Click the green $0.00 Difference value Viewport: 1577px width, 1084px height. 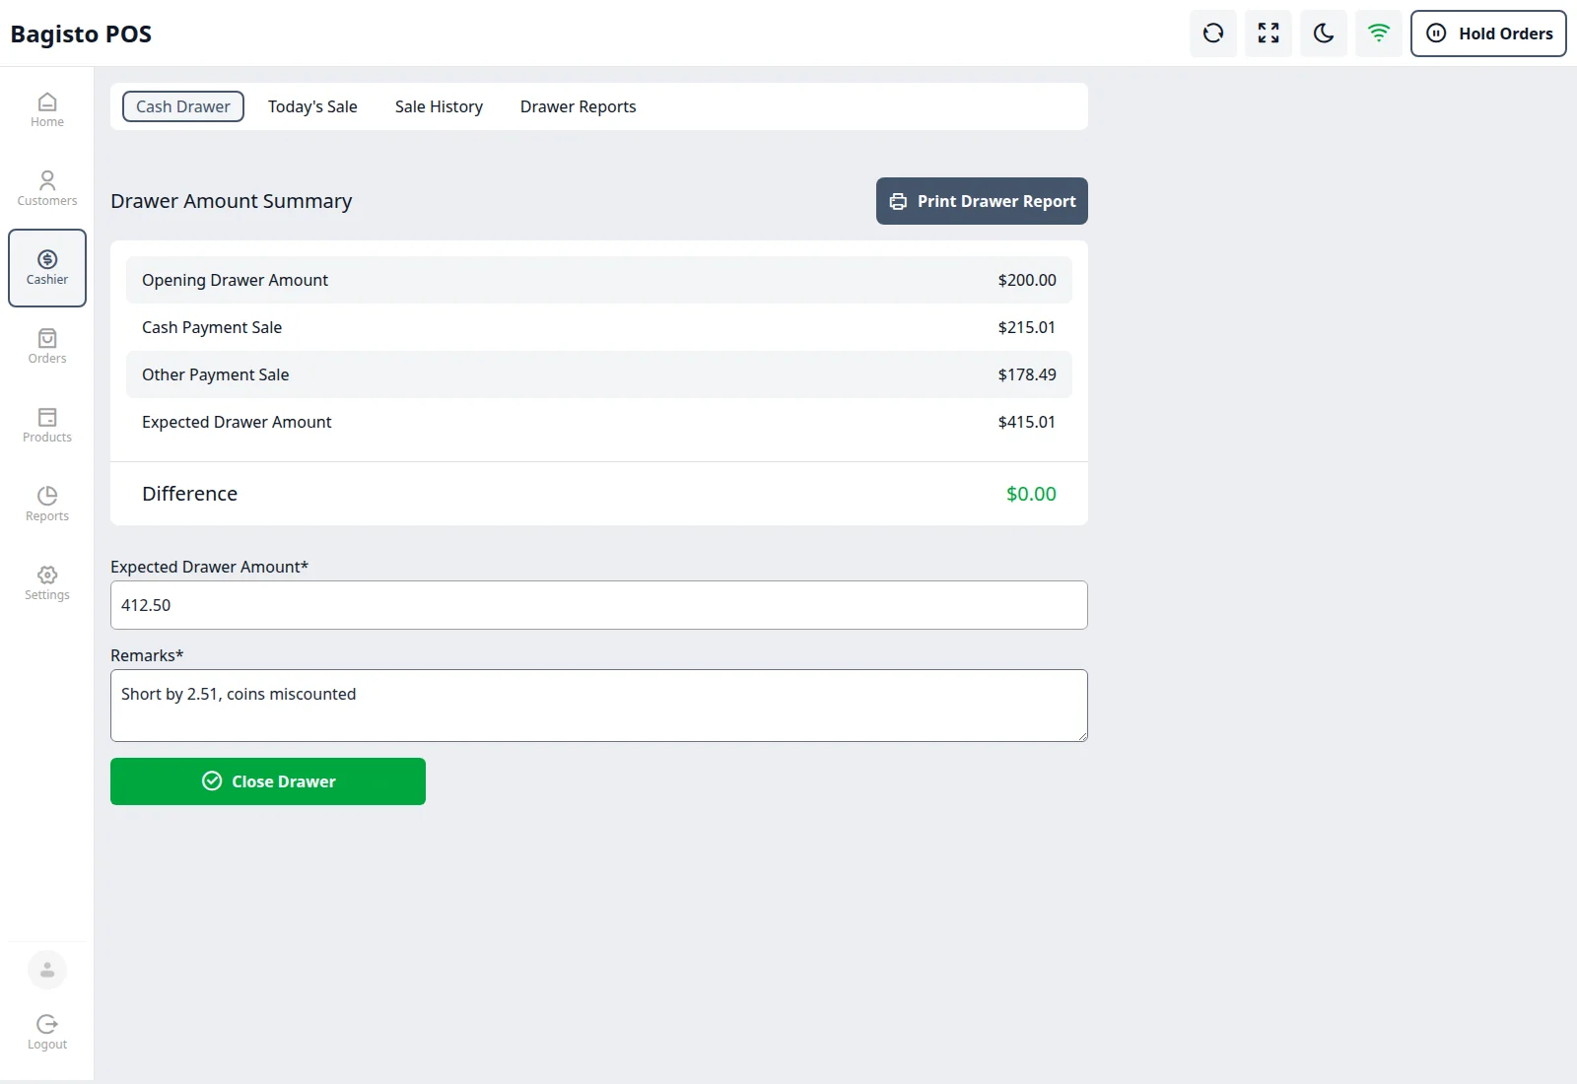pos(1031,494)
